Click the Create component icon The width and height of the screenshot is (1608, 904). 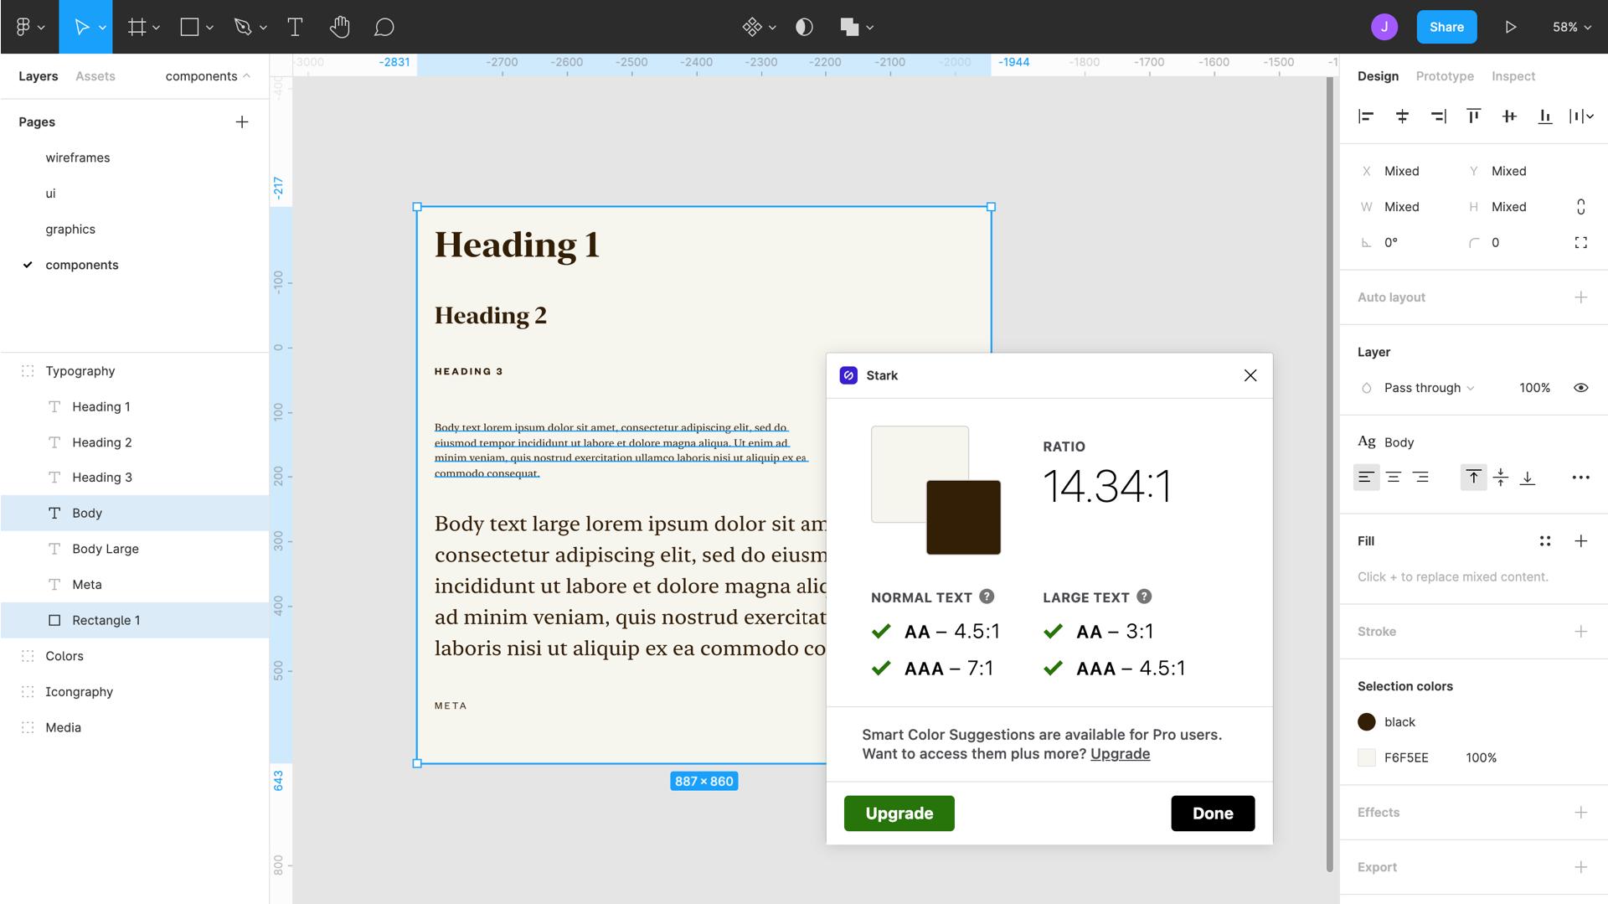tap(752, 27)
